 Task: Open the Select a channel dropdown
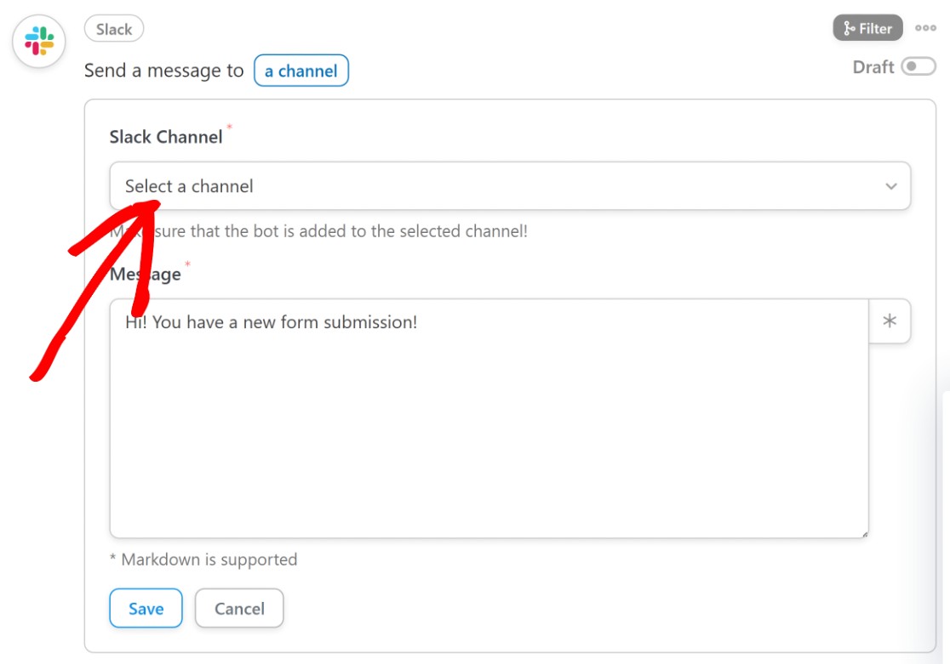510,186
